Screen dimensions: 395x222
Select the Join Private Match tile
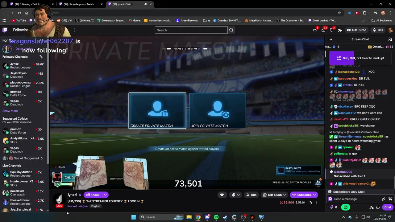(x=218, y=111)
